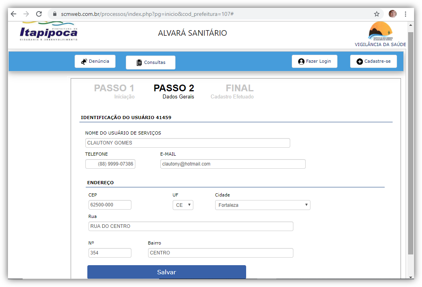This screenshot has height=287, width=422.
Task: Open the Consultas menu
Action: (150, 62)
